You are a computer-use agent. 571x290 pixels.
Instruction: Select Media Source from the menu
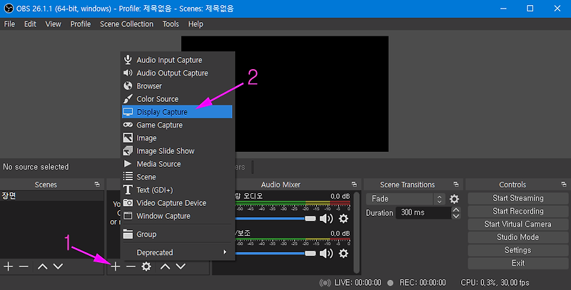pyautogui.click(x=177, y=164)
